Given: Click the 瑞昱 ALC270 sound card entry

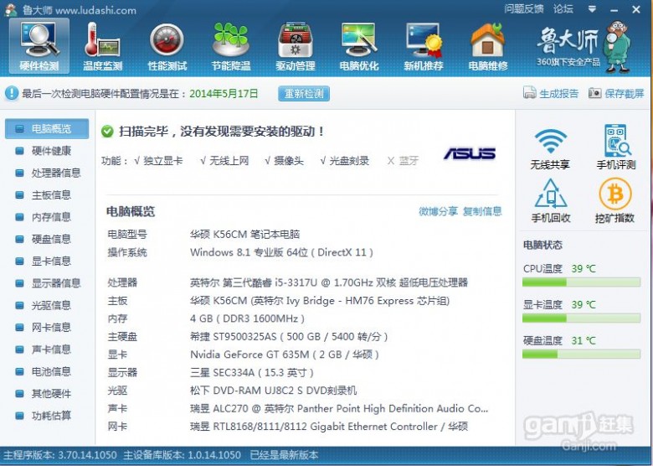Looking at the screenshot, I should click(x=338, y=408).
